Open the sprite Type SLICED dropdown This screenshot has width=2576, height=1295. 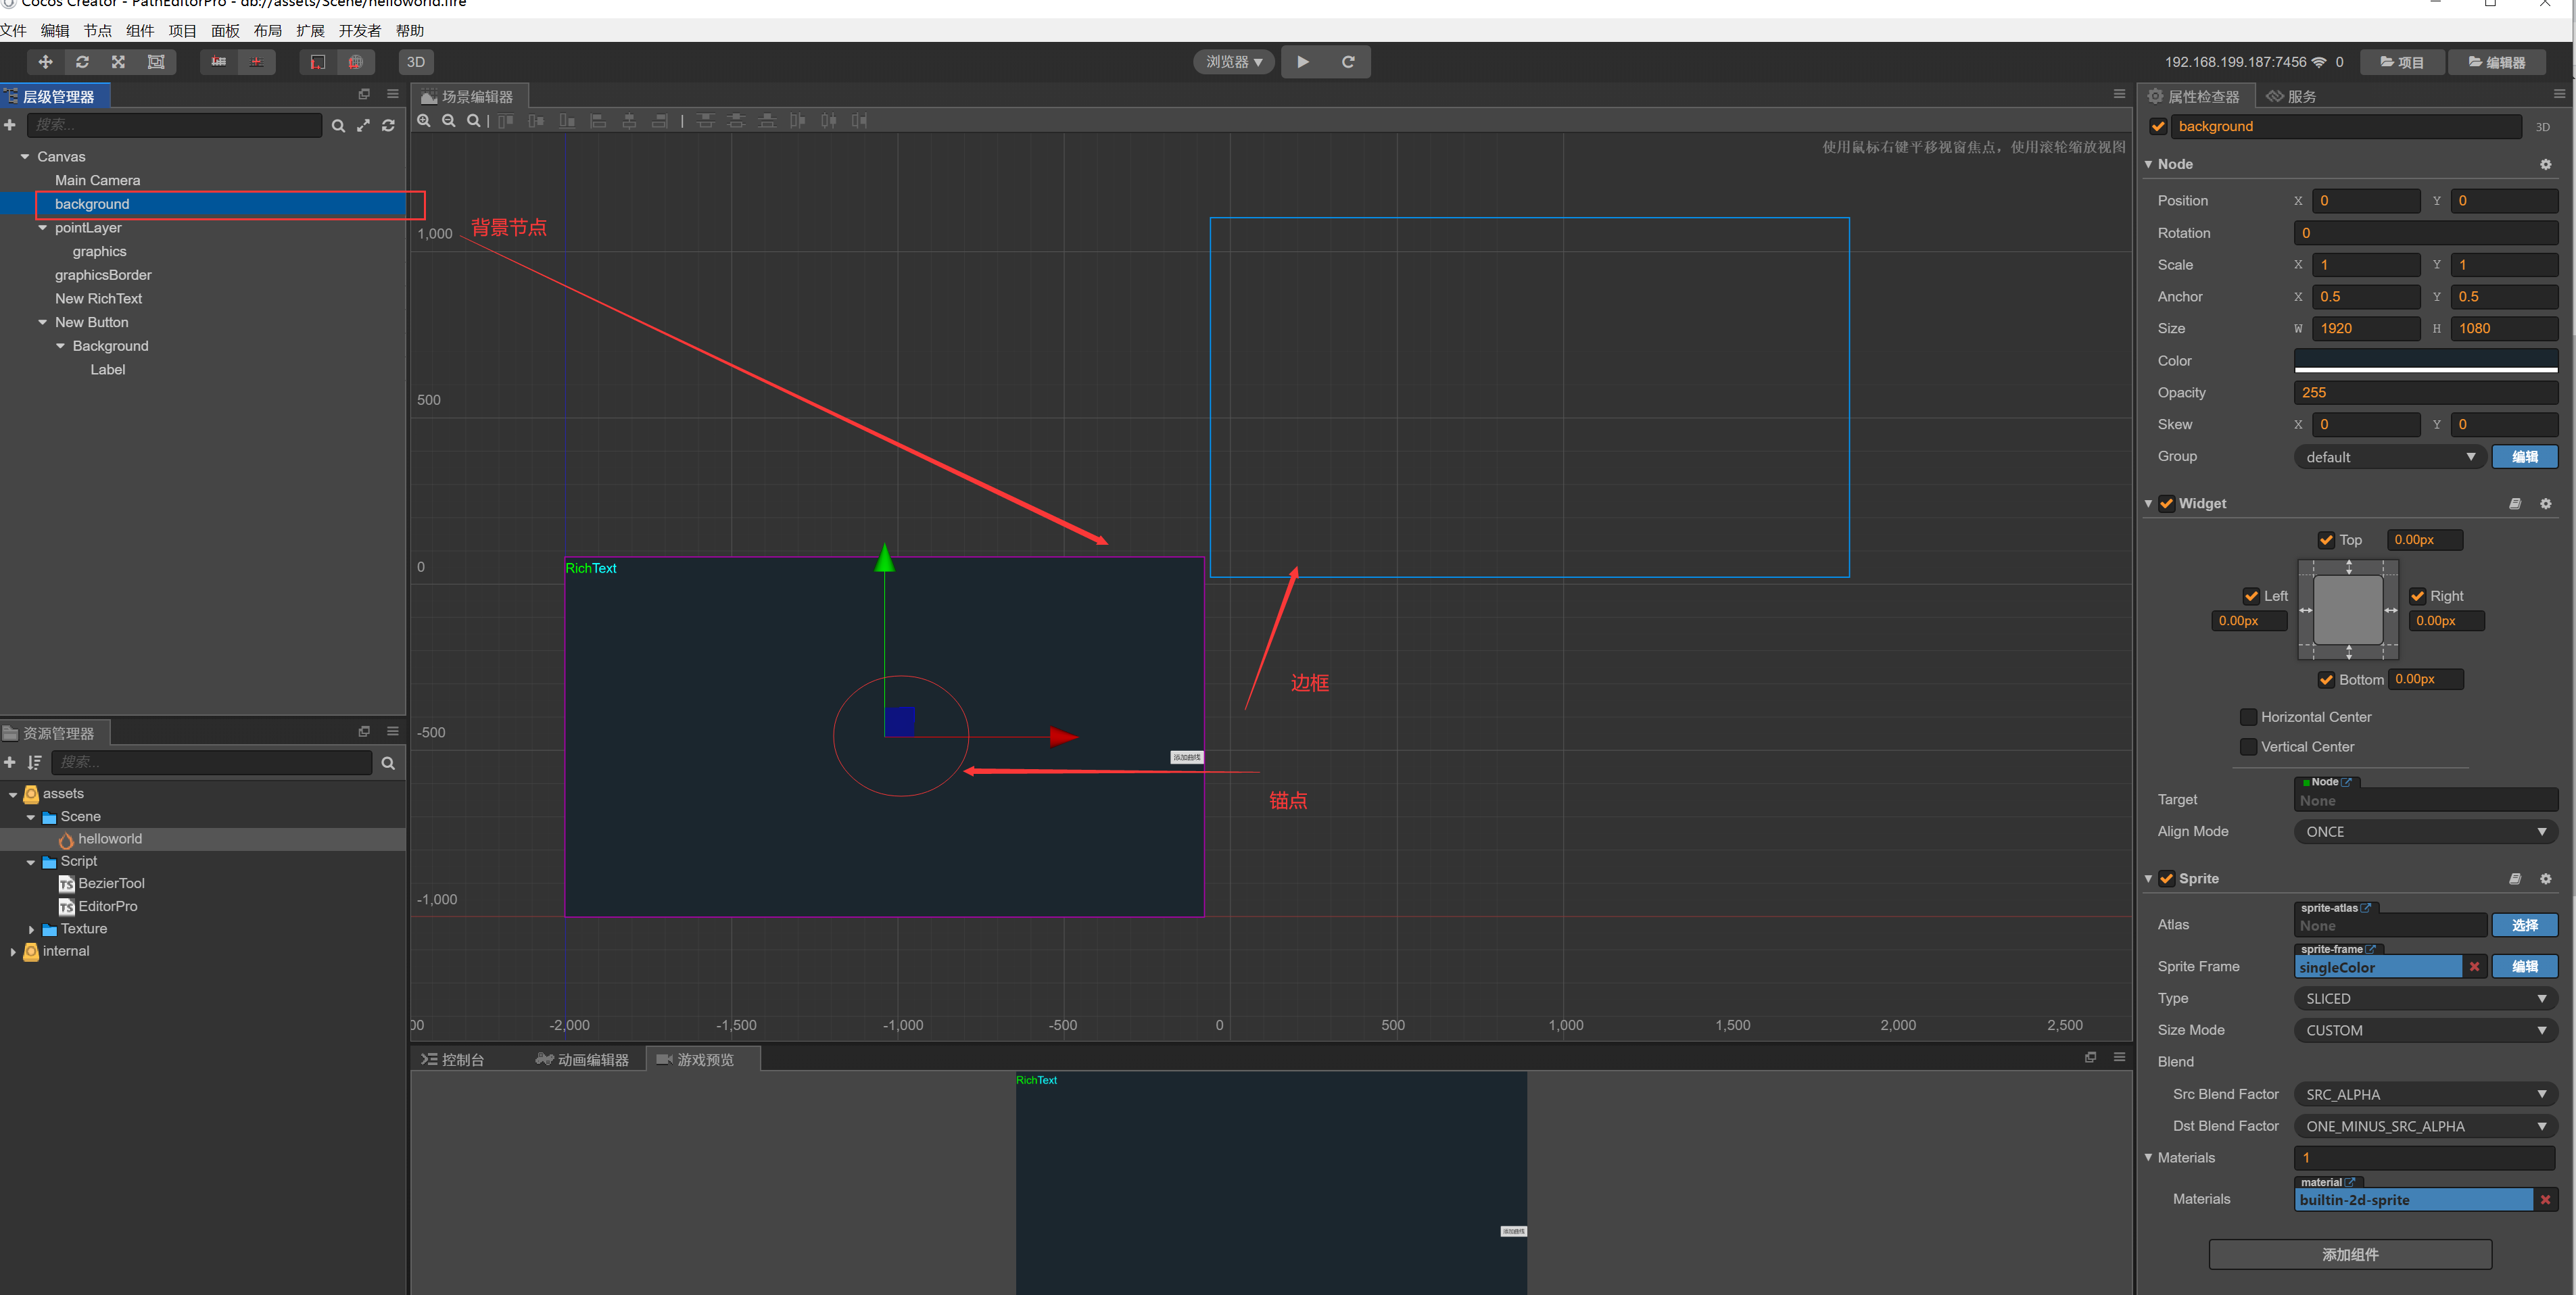tap(2424, 999)
